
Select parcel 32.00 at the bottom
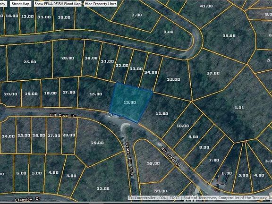coord(103,188)
